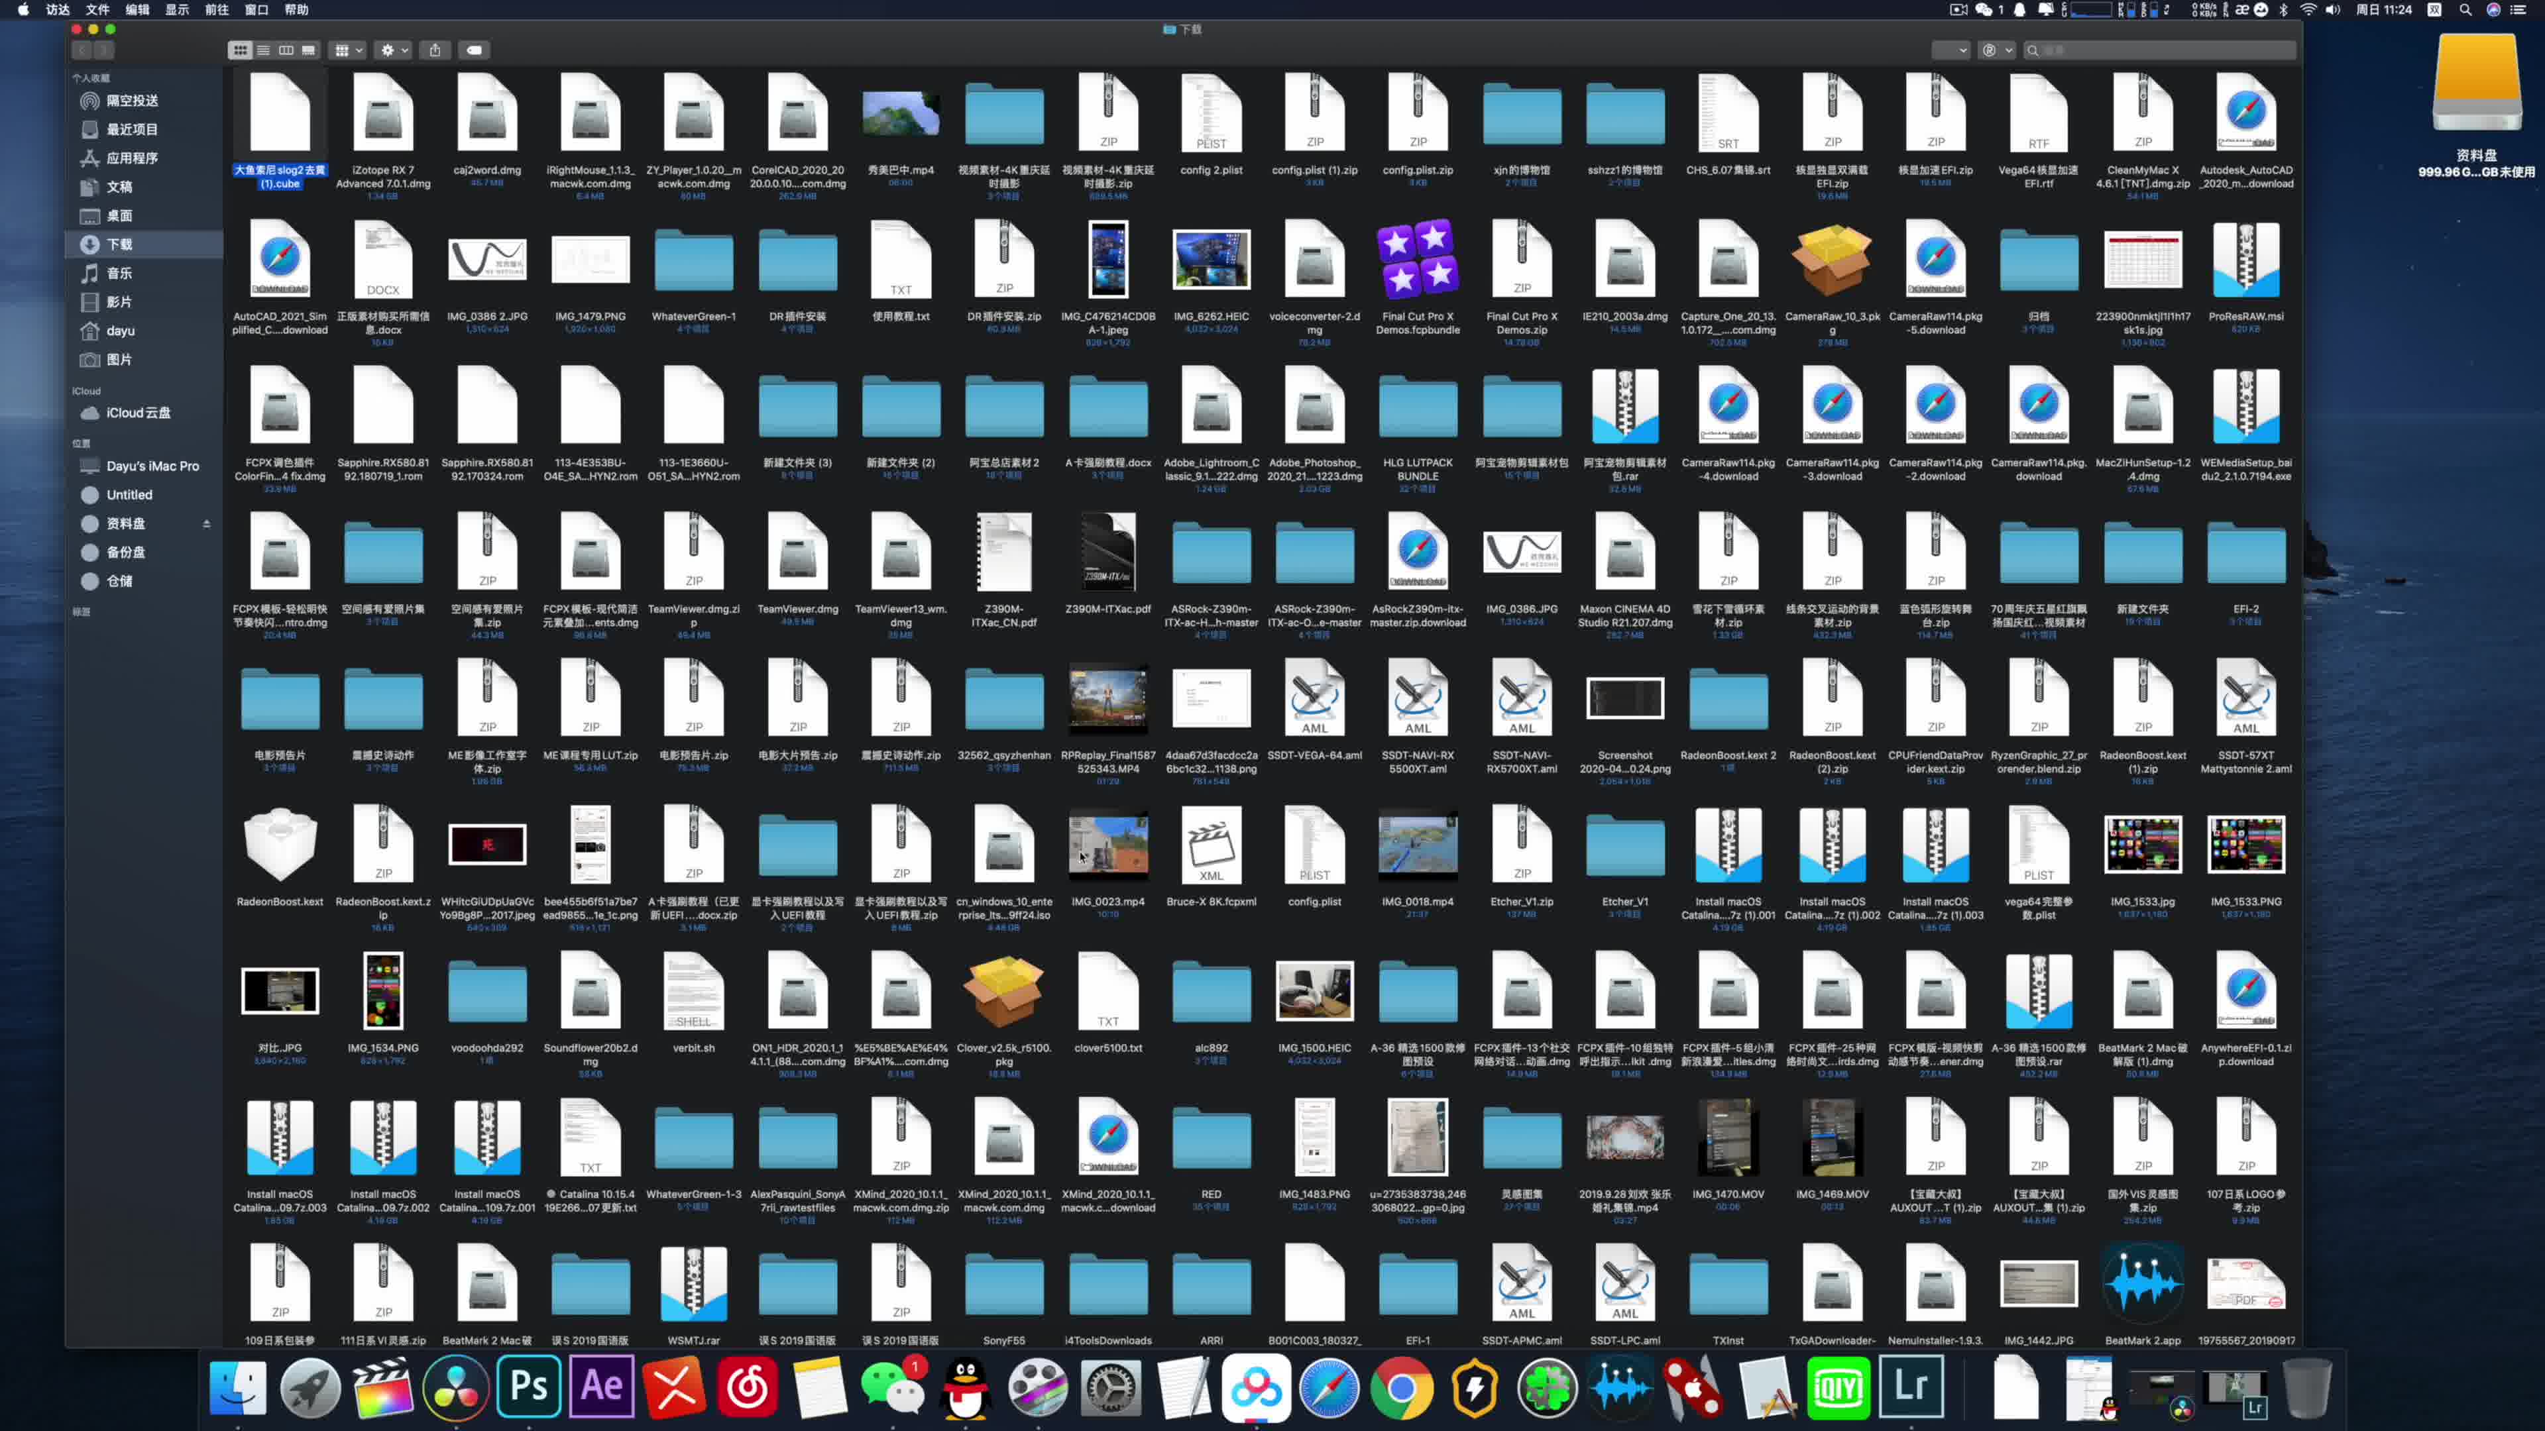The image size is (2545, 1431).
Task: Open NetEase Cloud Music from the Dock
Action: 747,1387
